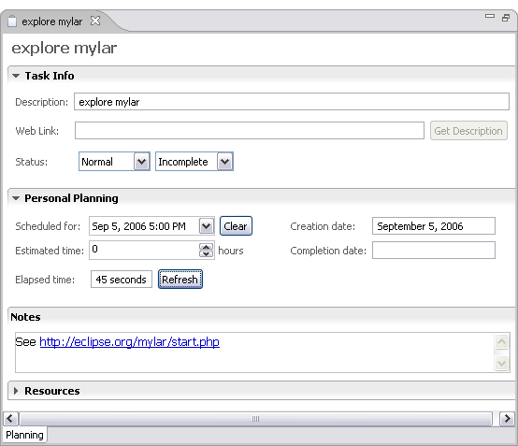518x446 pixels.
Task: Close the explore mylar editor tab
Action: tap(95, 21)
